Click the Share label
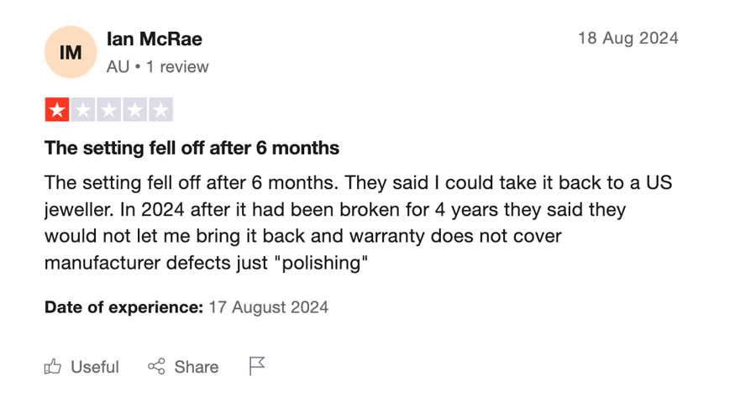Image resolution: width=756 pixels, height=408 pixels. [197, 367]
